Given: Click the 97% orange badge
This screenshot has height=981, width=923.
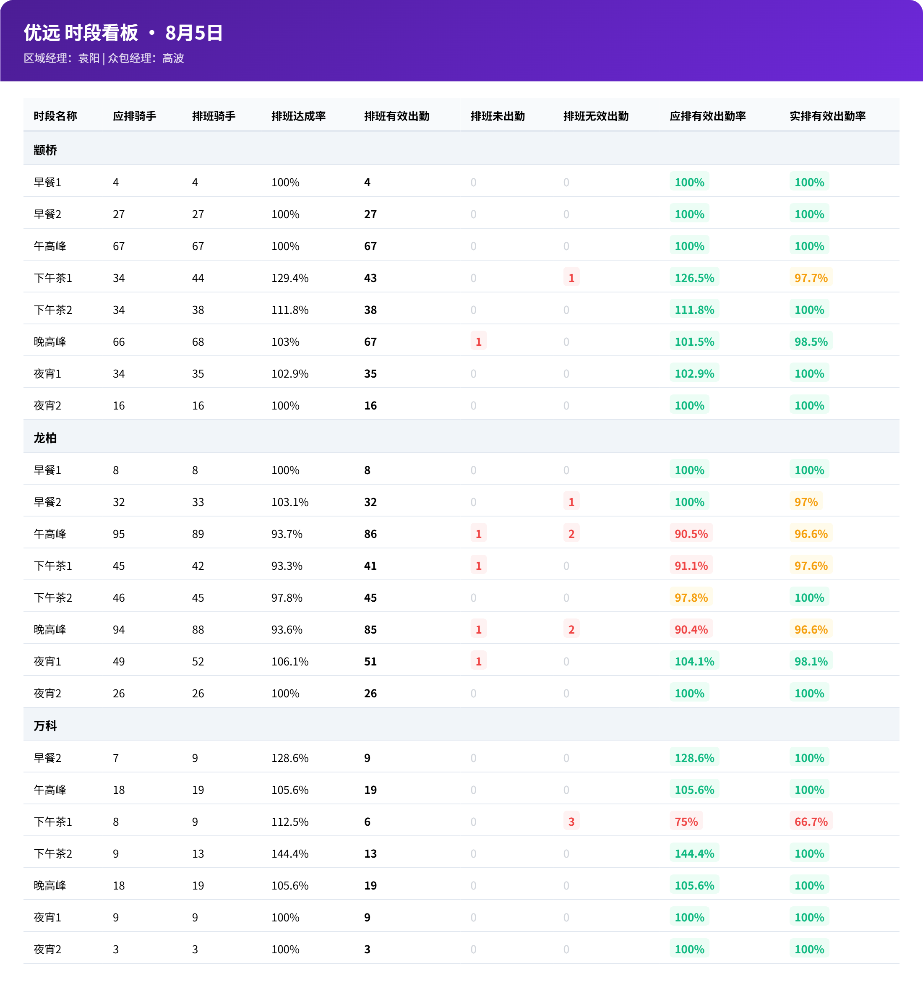Looking at the screenshot, I should [x=806, y=501].
